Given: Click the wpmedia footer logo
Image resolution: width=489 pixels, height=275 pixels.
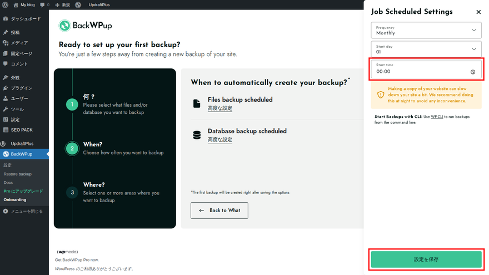Looking at the screenshot, I should point(67,252).
